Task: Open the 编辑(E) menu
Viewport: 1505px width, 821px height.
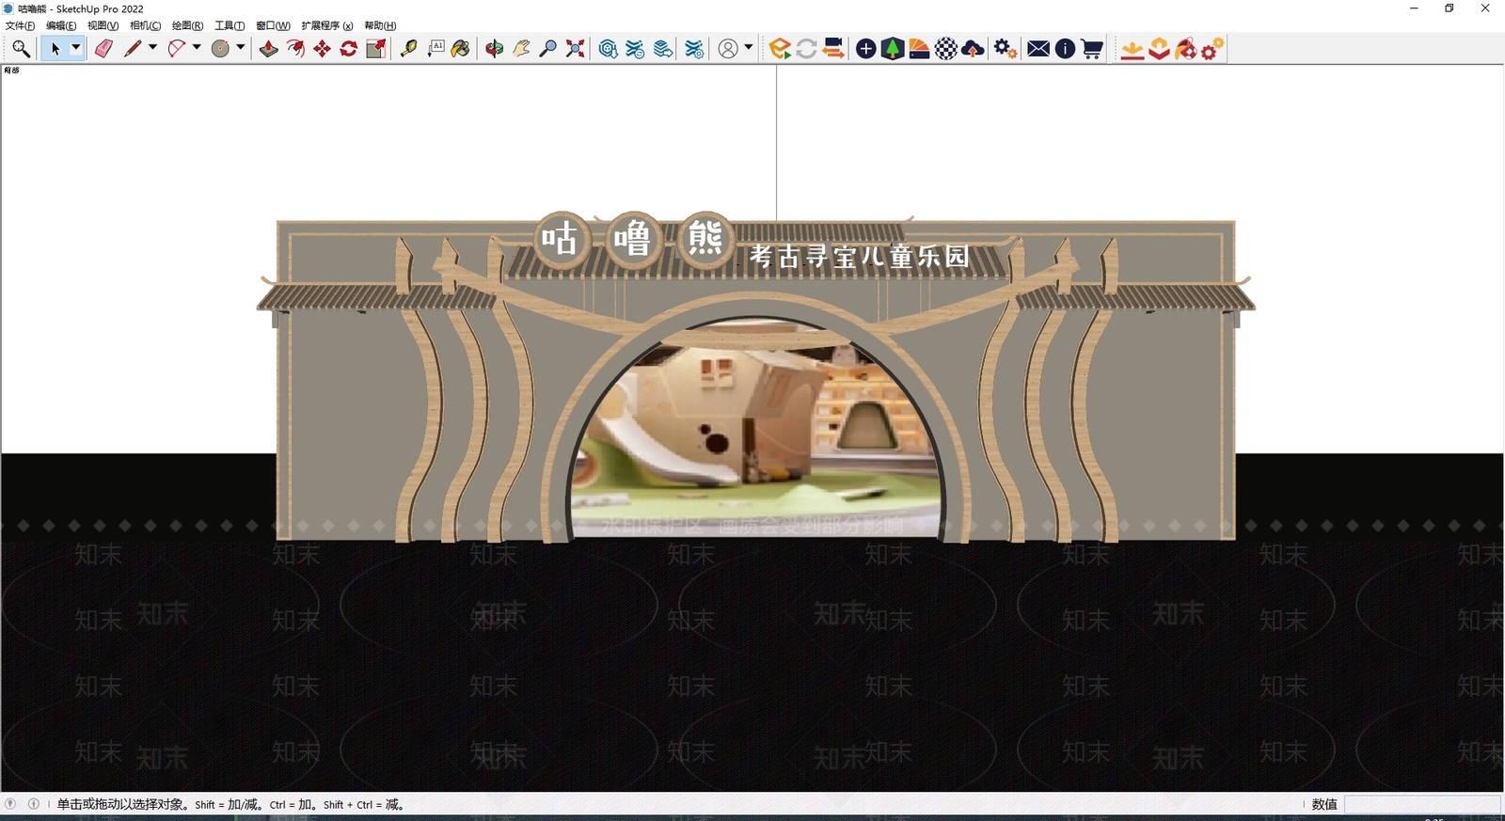Action: coord(61,26)
